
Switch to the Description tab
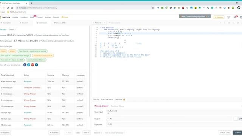tap(6, 23)
